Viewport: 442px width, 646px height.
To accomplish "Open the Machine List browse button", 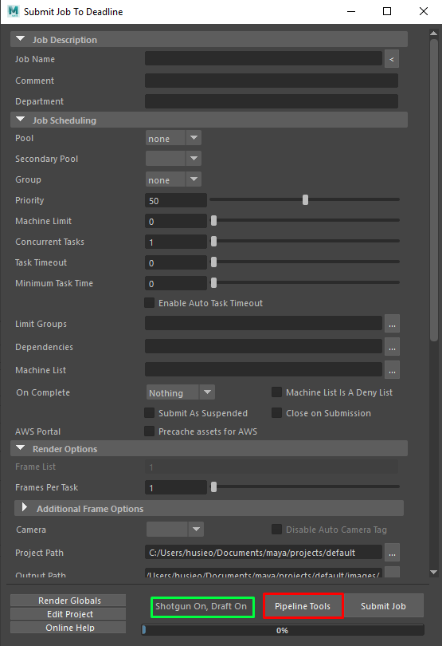I will [x=392, y=370].
